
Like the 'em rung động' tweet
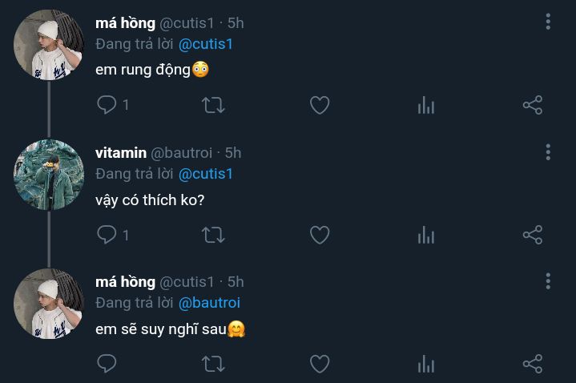tap(320, 105)
